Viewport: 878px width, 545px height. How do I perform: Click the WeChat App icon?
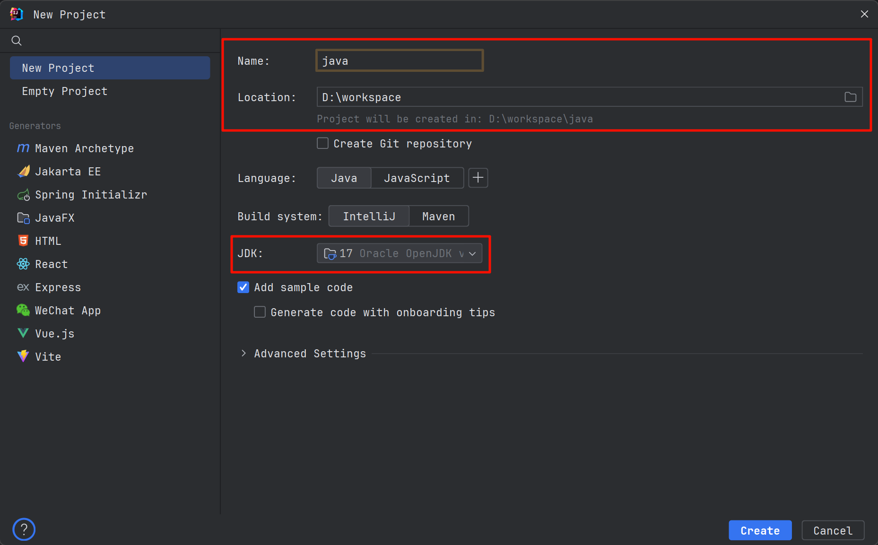(23, 311)
